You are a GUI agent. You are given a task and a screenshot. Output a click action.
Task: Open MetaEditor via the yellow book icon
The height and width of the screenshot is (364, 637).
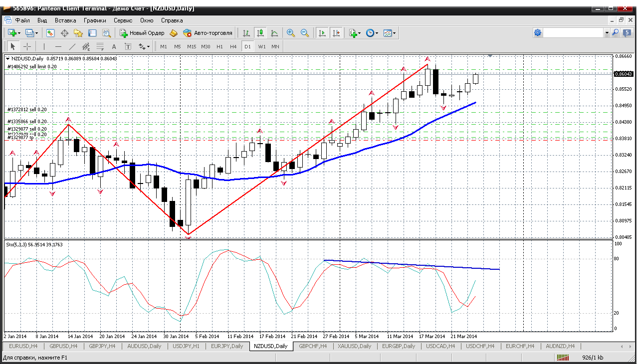(173, 33)
